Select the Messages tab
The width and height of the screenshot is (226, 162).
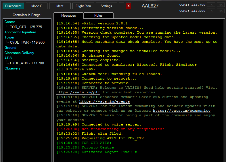coord(68,16)
